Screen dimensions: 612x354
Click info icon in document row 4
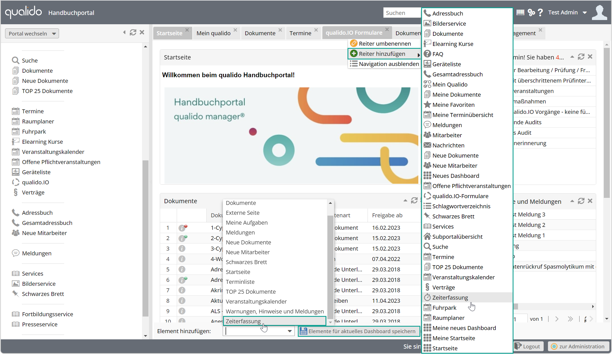click(x=182, y=259)
